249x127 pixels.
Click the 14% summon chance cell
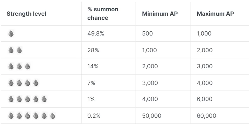[93, 66]
